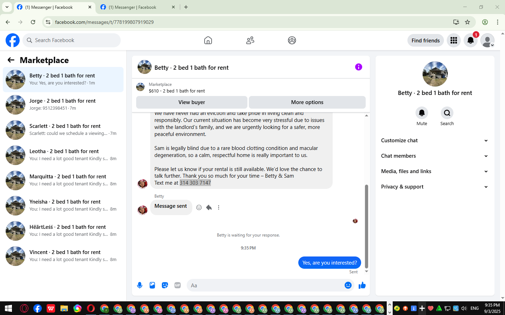Screen dimensions: 505x315
Task: Reload the current page
Action: tap(33, 22)
